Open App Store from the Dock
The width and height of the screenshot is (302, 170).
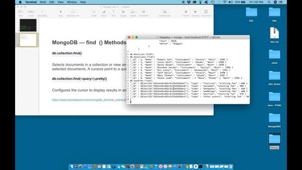pyautogui.click(x=175, y=167)
